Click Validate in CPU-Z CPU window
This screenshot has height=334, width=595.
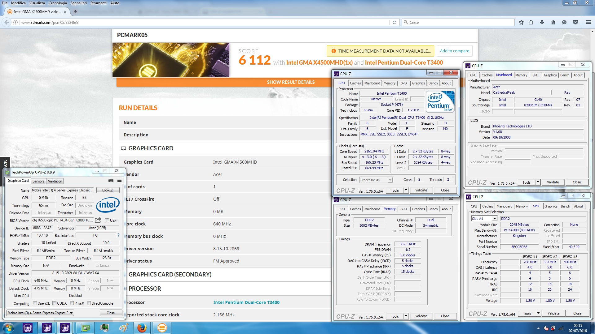[421, 190]
